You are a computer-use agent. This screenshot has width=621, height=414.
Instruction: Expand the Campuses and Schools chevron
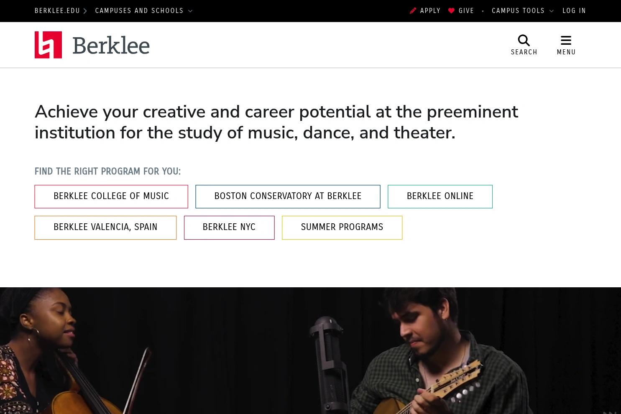[x=190, y=11]
